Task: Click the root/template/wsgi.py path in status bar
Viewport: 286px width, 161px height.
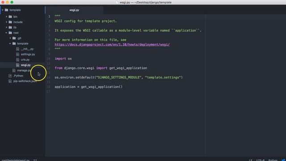Action: tap(16, 160)
